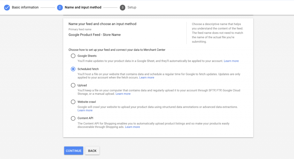
Task: Open Learn more link for Google Sheets
Action: pos(231,61)
